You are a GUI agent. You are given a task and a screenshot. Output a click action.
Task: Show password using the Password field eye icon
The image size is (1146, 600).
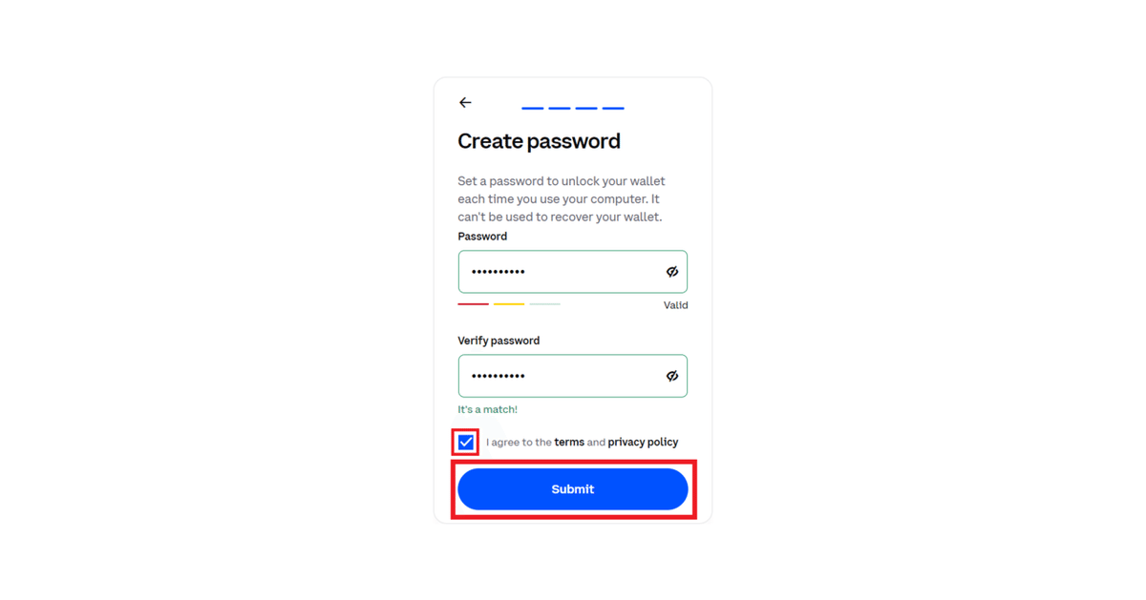click(x=672, y=272)
